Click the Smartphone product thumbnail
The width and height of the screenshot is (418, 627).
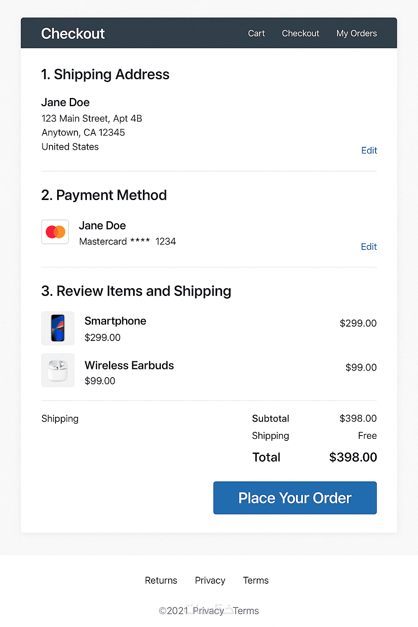pos(58,328)
